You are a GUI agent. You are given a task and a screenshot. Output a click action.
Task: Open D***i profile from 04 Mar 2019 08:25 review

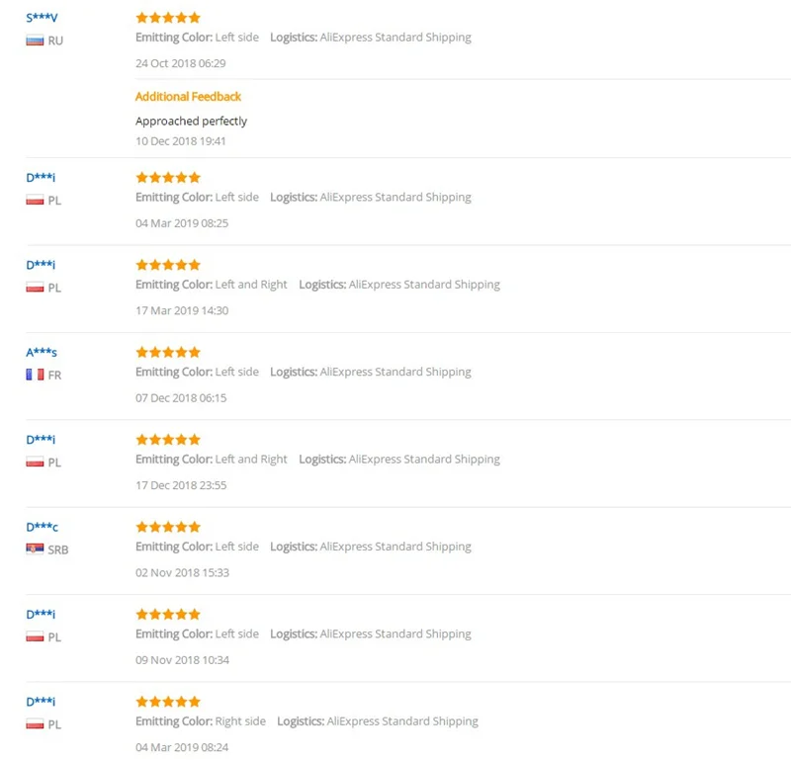(x=41, y=178)
